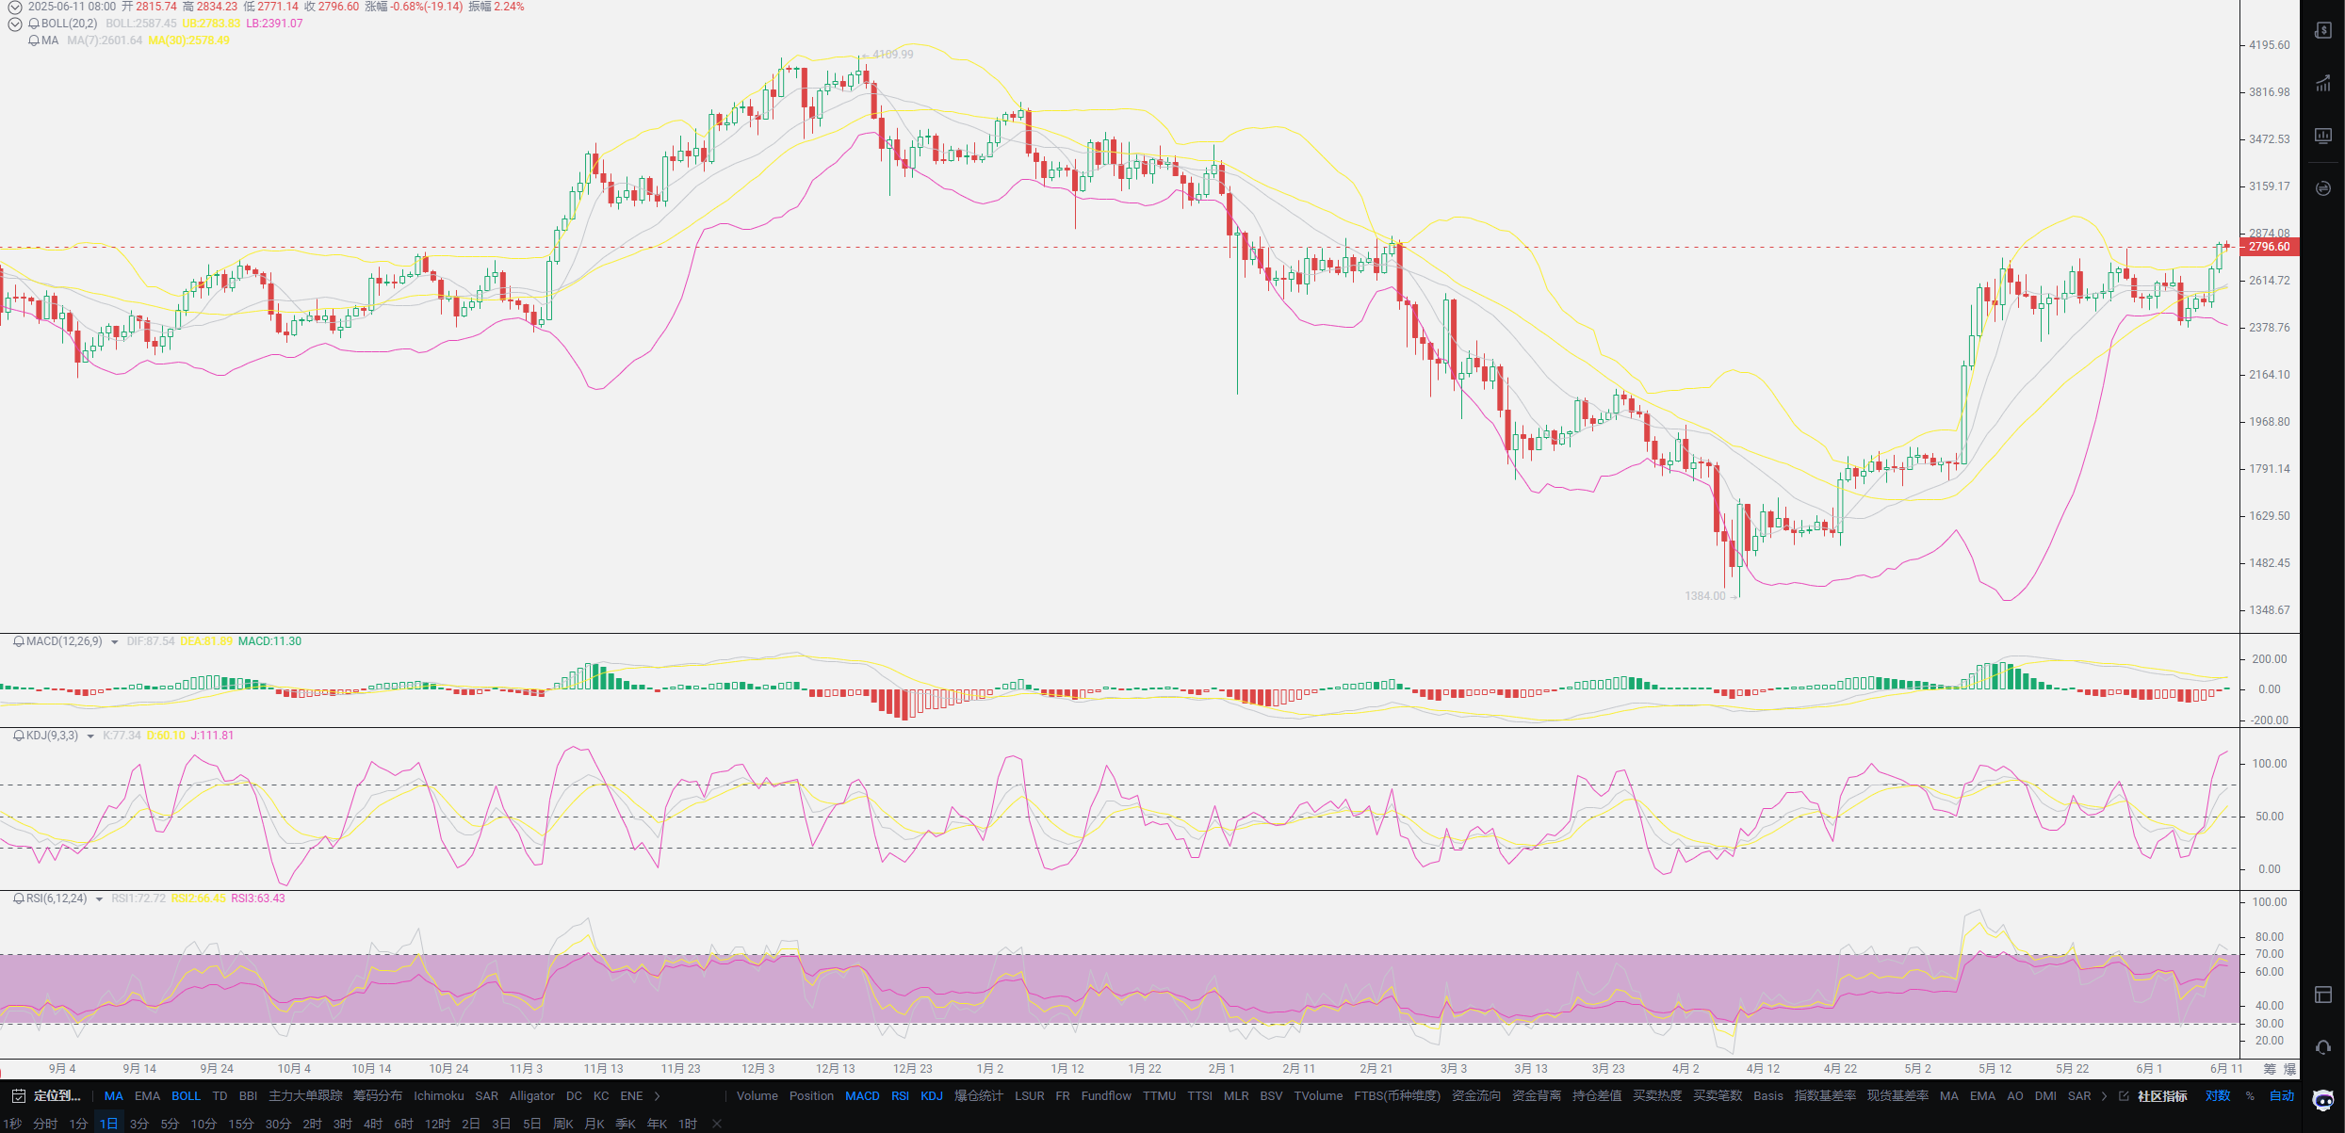This screenshot has height=1133, width=2345.
Task: Enable the Alligator indicator
Action: tap(531, 1096)
